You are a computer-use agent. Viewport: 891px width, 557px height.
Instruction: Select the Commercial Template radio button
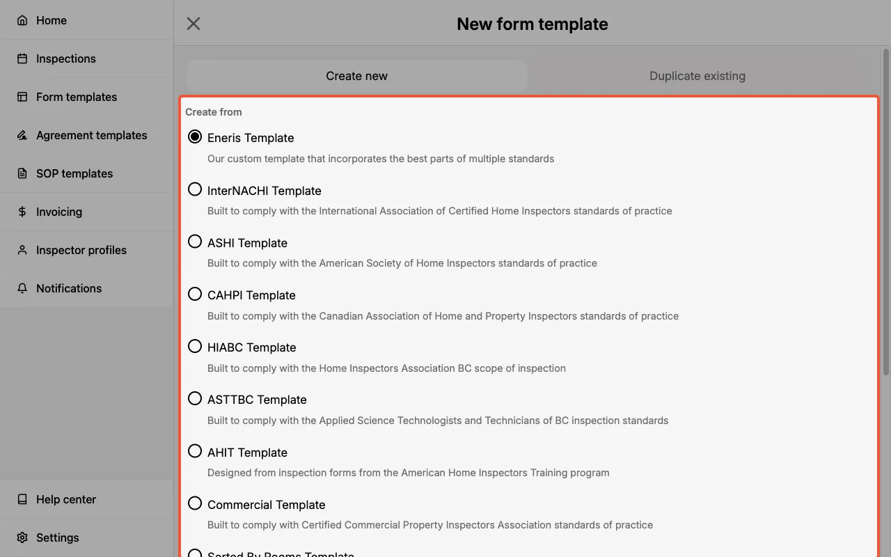tap(195, 503)
